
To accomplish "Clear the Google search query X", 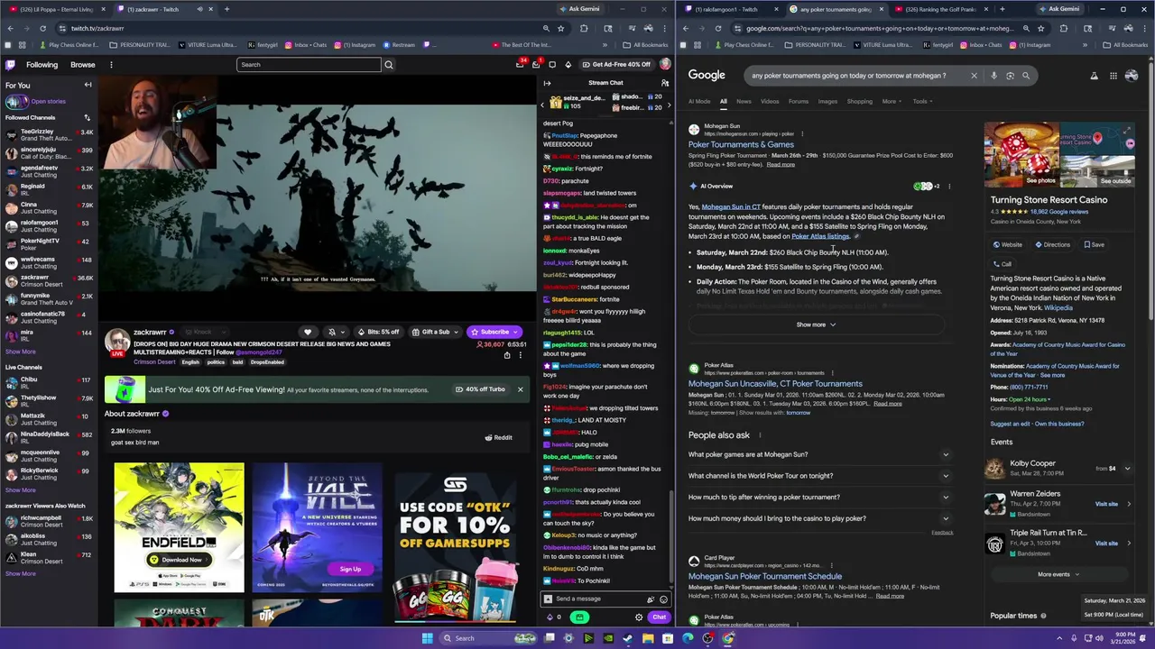I will (974, 76).
